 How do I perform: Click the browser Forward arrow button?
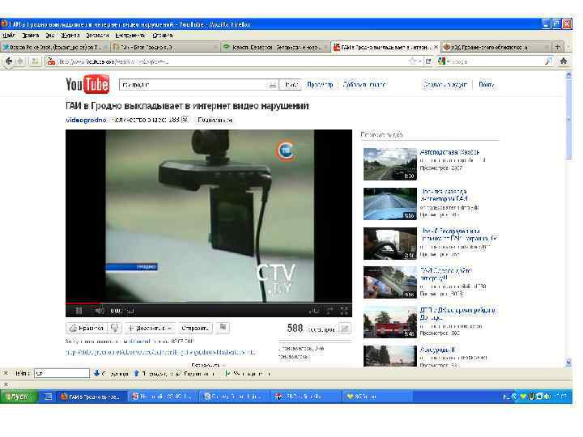pos(19,61)
